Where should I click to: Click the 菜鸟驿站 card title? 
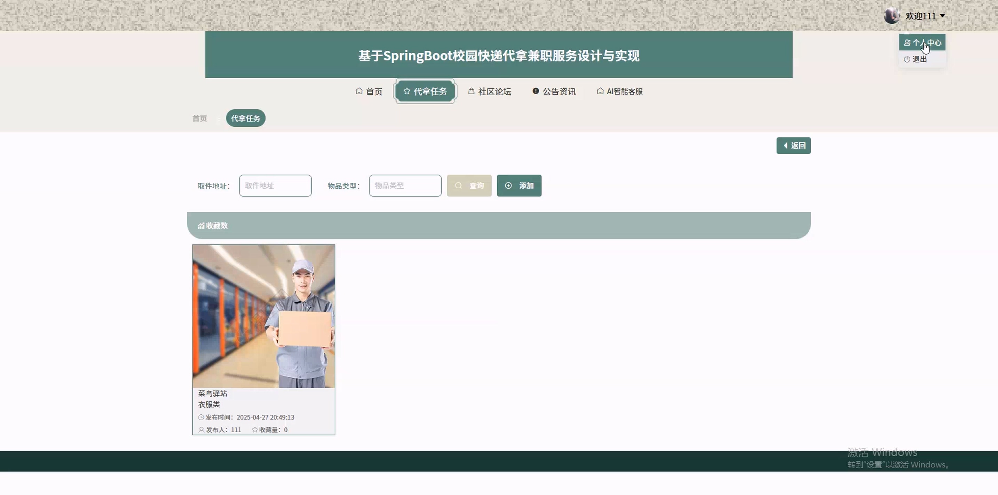[213, 393]
